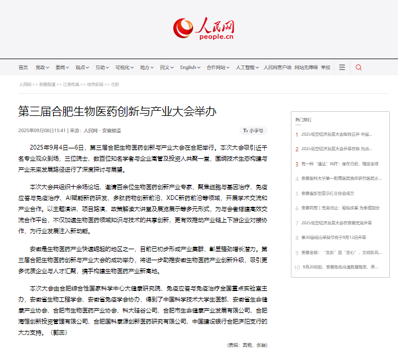Image resolution: width=398 pixels, height=353 pixels.
Task: Go to 首页 in the navigation bar
Action: click(x=23, y=67)
